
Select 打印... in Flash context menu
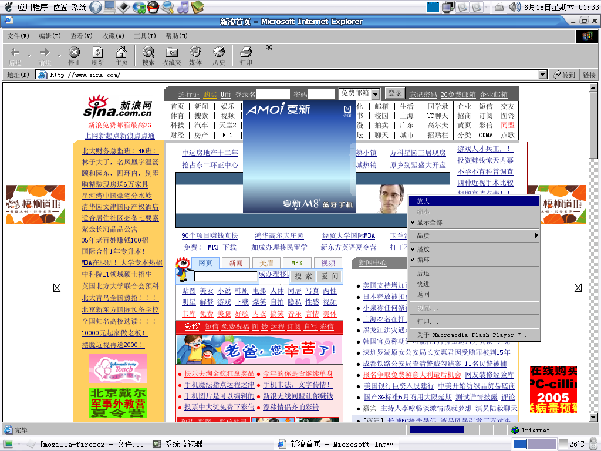click(x=474, y=322)
